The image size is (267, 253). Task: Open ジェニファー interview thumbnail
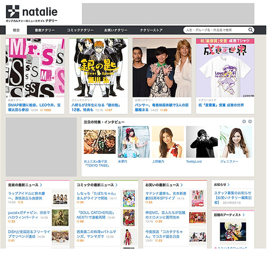236,142
